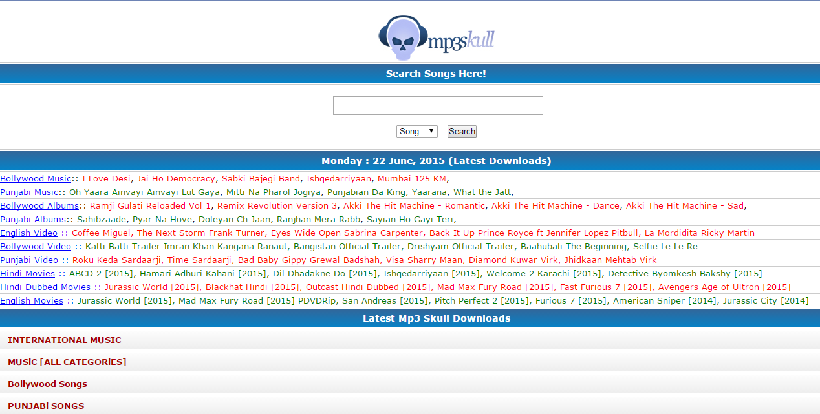Open the Bollywood Video category link
The height and width of the screenshot is (414, 820).
pyautogui.click(x=36, y=246)
